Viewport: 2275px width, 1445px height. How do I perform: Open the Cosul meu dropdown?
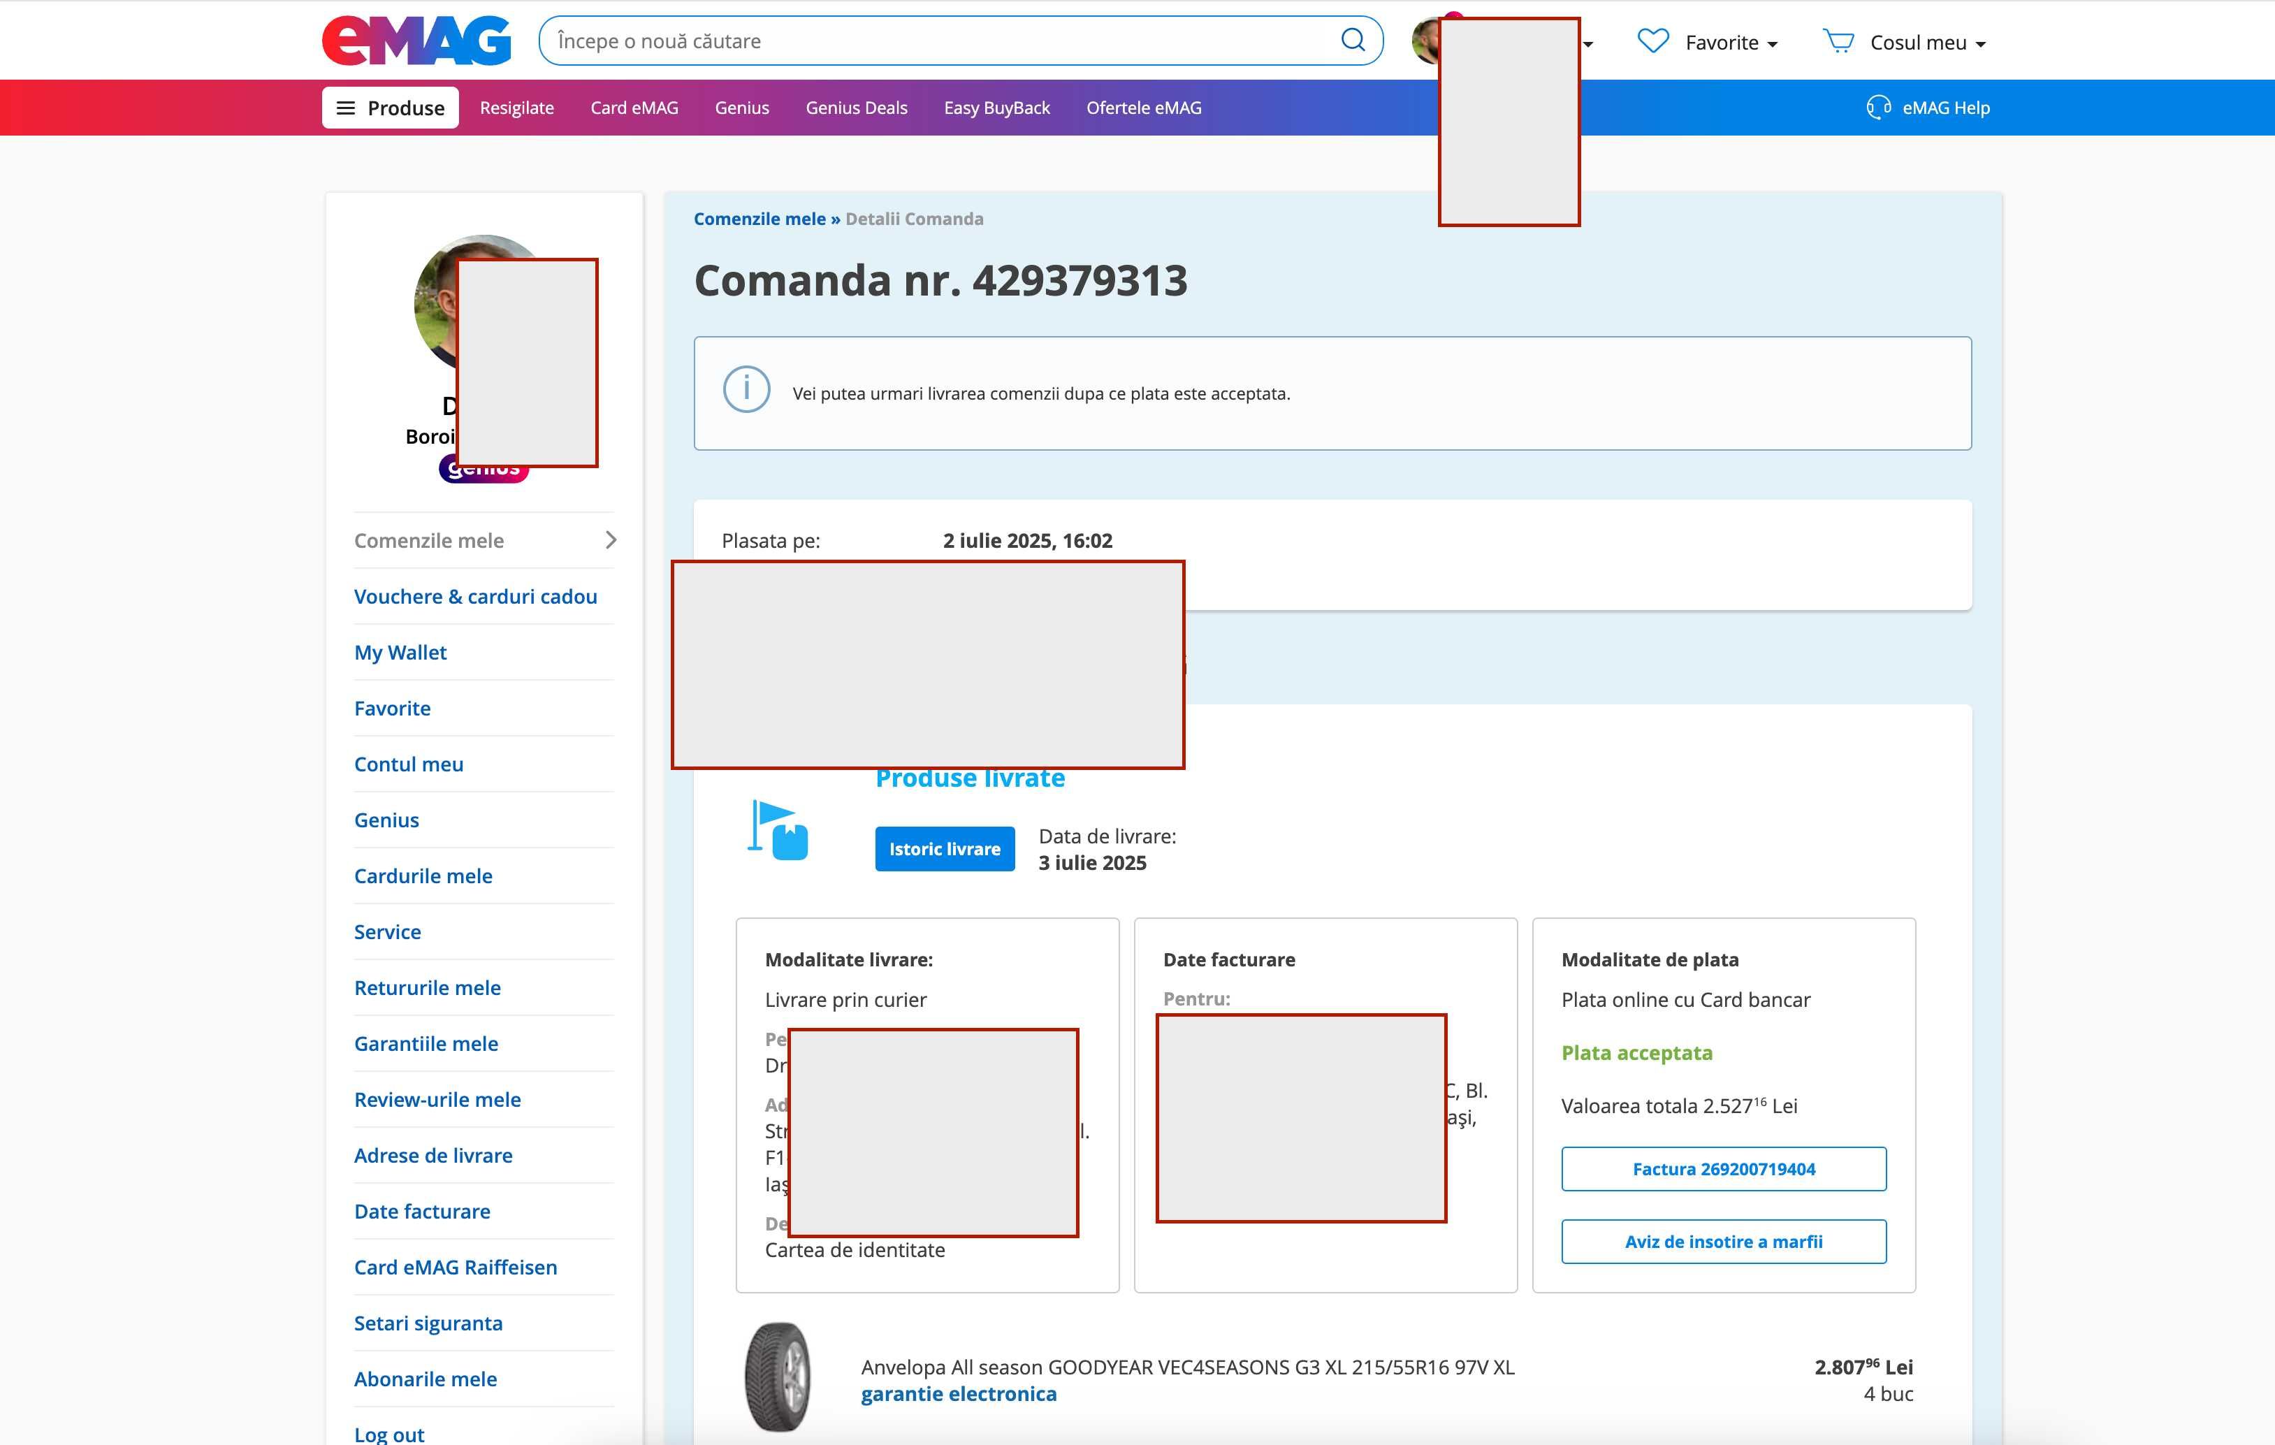pyautogui.click(x=1927, y=43)
